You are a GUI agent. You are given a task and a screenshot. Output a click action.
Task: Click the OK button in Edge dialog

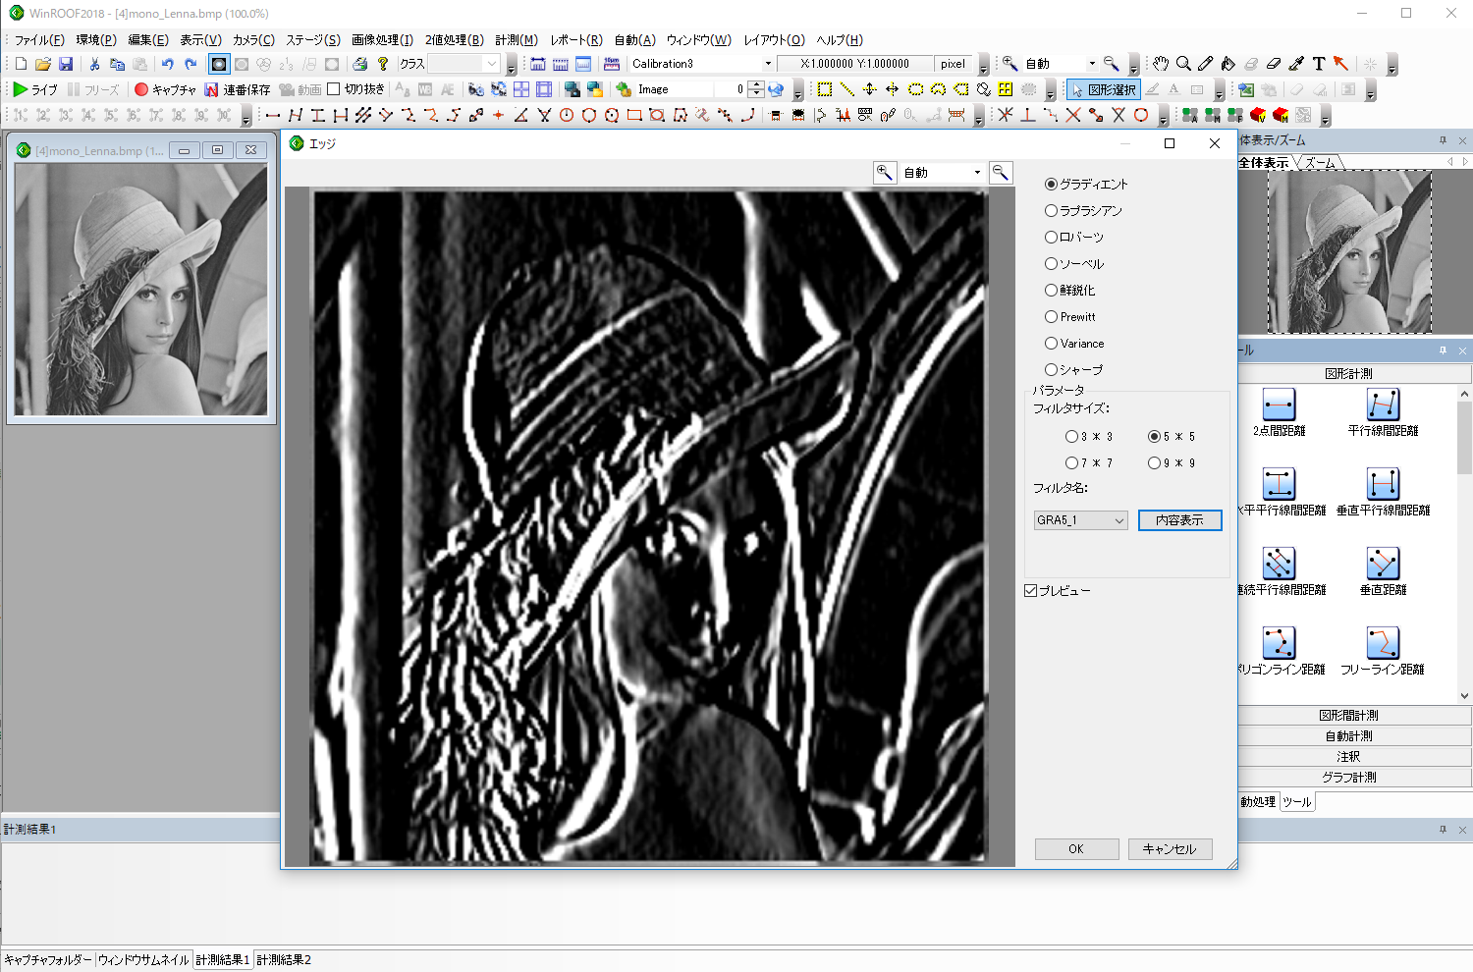[x=1076, y=849]
